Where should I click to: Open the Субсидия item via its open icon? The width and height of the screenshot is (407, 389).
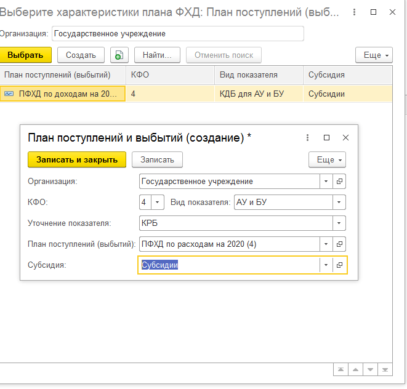[339, 265]
